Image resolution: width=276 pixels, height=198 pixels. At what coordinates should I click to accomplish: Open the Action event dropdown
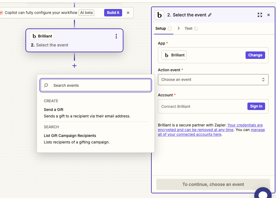click(x=213, y=80)
